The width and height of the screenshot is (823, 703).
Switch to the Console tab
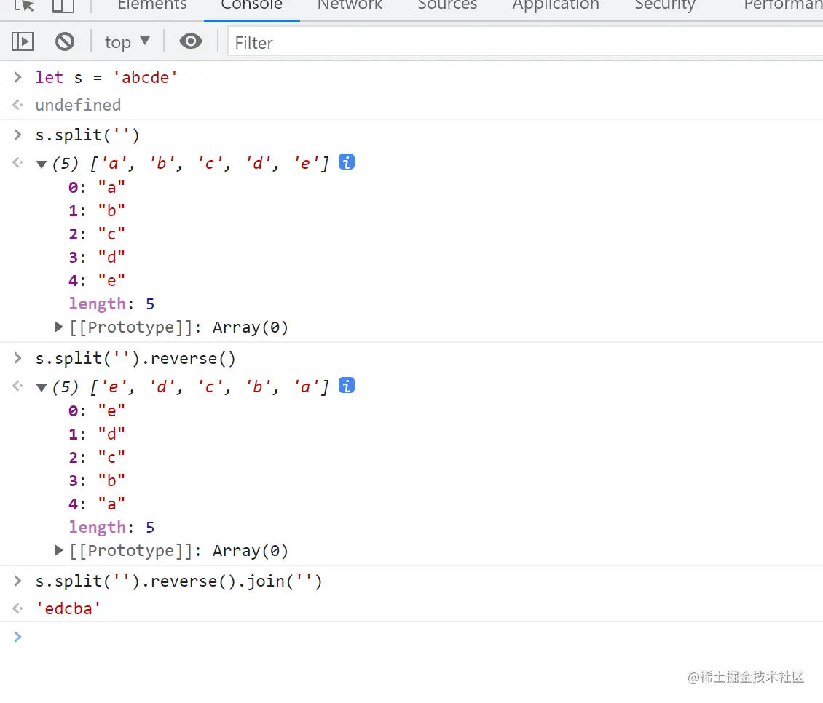click(x=251, y=5)
